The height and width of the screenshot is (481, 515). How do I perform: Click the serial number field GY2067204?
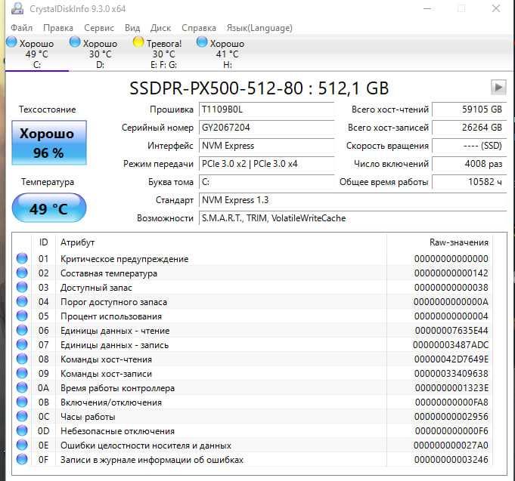tap(266, 127)
